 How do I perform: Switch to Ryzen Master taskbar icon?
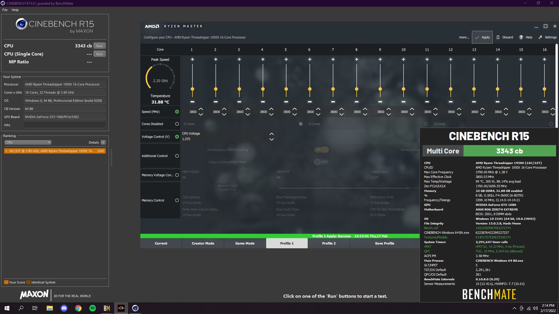click(121, 308)
